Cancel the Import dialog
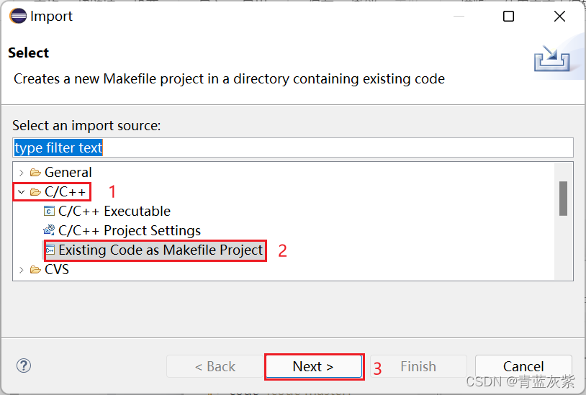 (x=523, y=366)
